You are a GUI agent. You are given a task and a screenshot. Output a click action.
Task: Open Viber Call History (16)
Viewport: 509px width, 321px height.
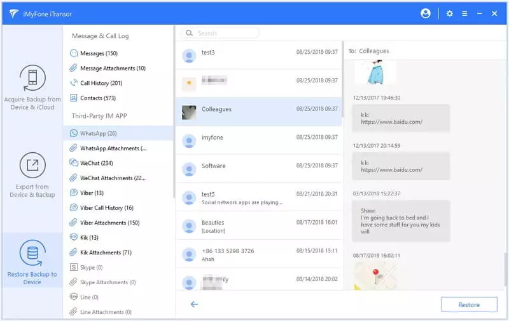[106, 208]
